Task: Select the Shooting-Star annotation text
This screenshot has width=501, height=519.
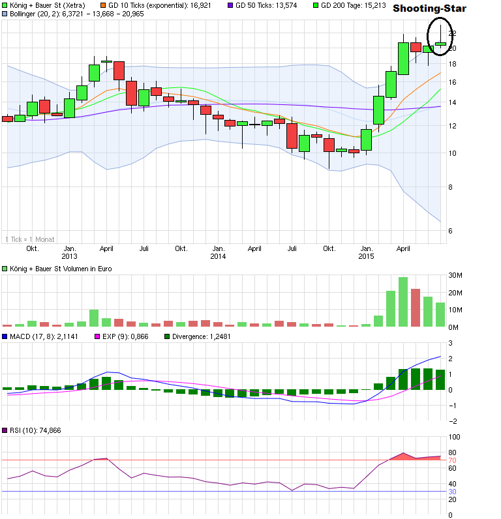Action: [x=430, y=8]
